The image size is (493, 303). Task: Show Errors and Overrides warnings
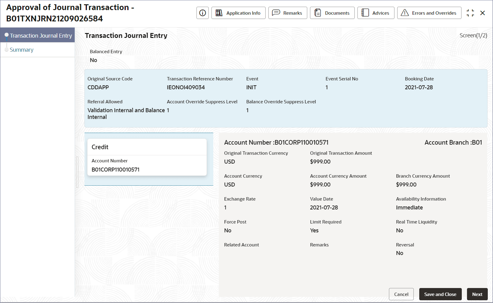tap(429, 13)
